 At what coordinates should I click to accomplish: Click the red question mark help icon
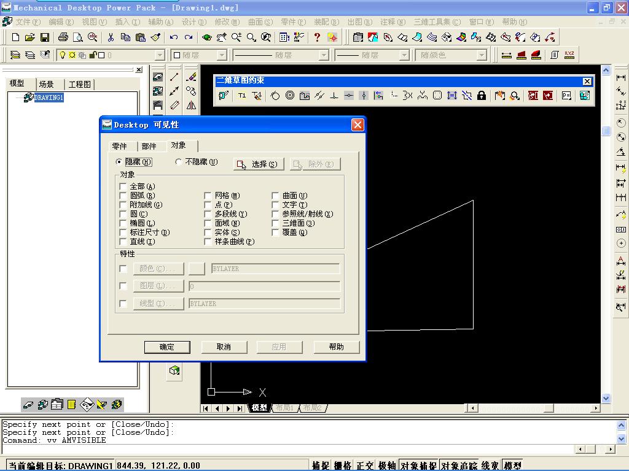click(x=317, y=37)
